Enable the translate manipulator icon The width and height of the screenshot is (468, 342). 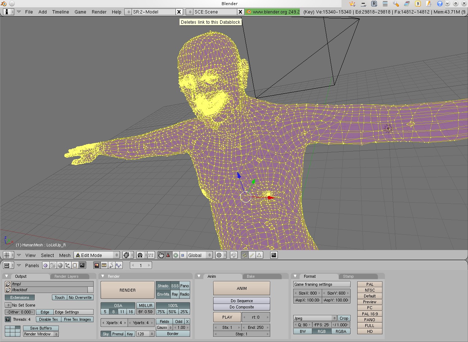(x=168, y=255)
